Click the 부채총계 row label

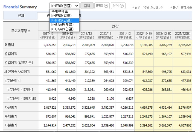tap(11, 116)
